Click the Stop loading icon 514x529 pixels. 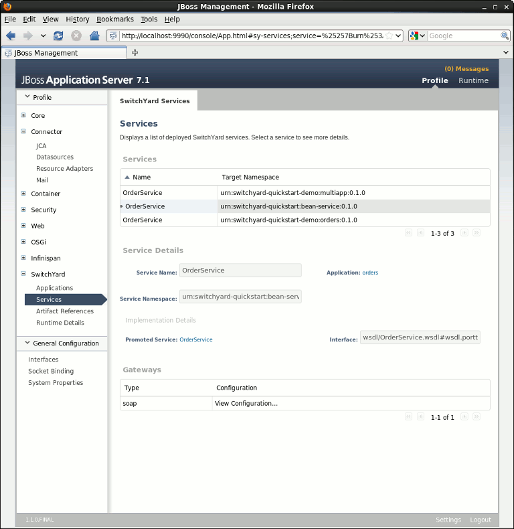click(x=76, y=35)
